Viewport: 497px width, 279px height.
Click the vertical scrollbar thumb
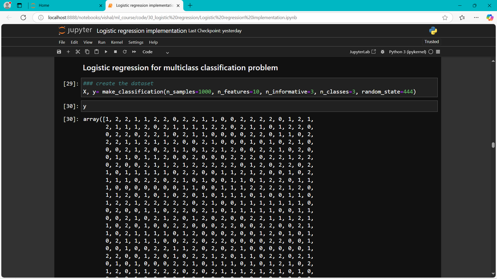(x=493, y=145)
